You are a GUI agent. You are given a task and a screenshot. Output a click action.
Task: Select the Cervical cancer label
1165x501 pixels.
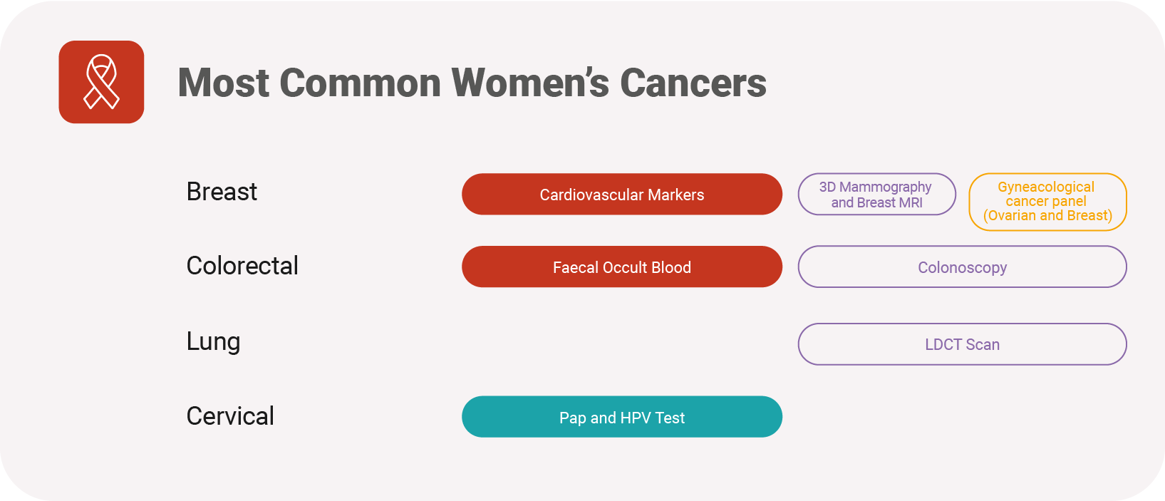click(230, 416)
